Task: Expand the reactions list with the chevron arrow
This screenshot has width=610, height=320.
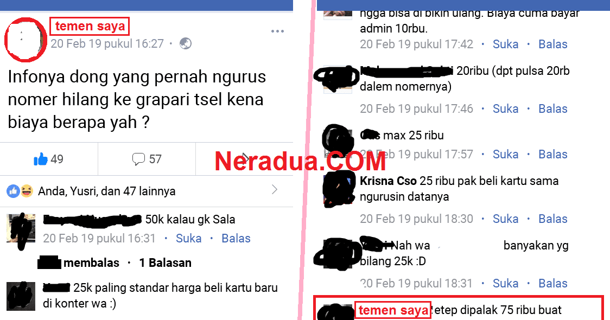Action: coord(275,190)
